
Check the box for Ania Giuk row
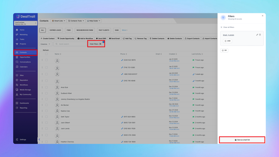click(46, 87)
